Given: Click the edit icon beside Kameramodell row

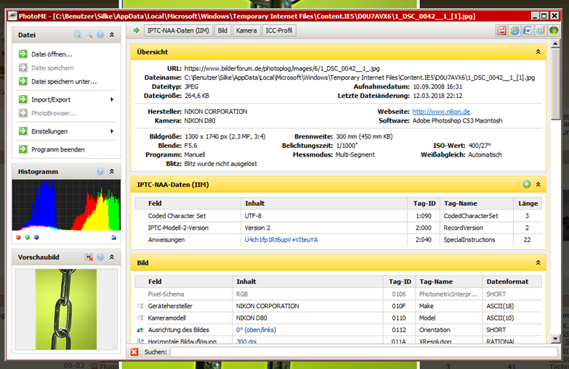Looking at the screenshot, I should coord(140,318).
